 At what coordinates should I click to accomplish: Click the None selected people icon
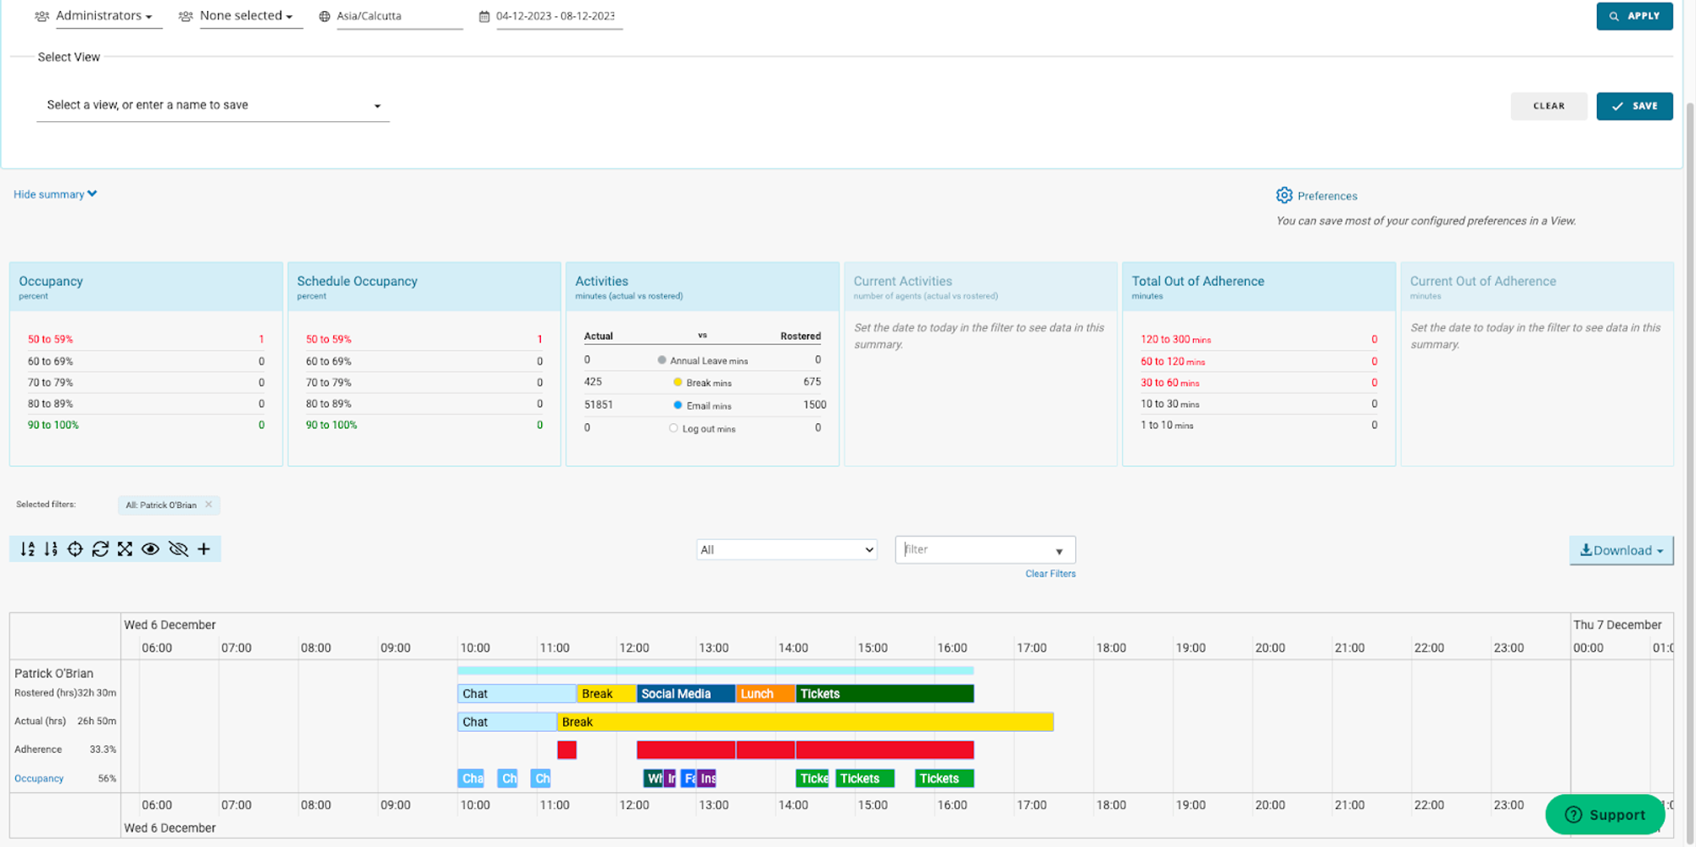[x=186, y=16]
